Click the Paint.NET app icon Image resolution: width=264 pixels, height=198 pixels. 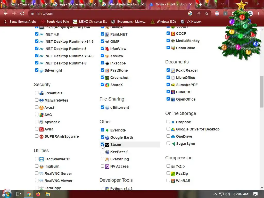point(107,35)
